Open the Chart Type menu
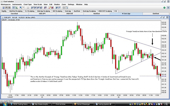This screenshot has height=106, width=170. [27, 4]
